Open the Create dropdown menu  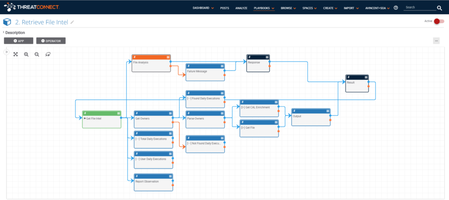(x=330, y=8)
